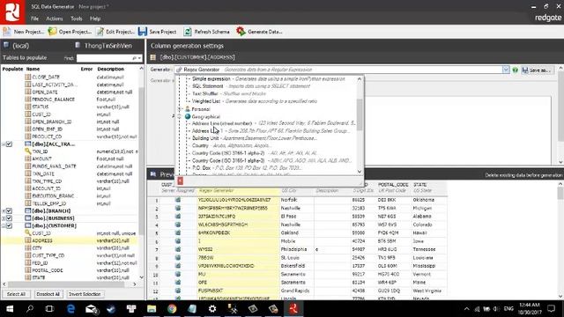
Task: Open the Generator combo box dropdown arrow
Action: pos(506,70)
